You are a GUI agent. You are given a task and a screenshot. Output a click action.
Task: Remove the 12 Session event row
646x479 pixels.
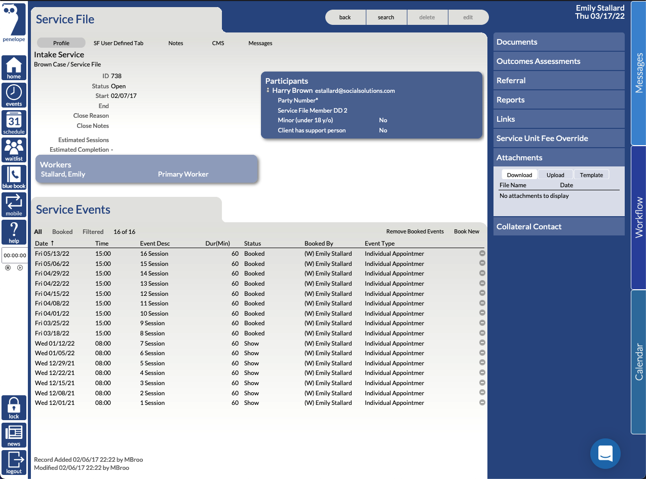(482, 293)
